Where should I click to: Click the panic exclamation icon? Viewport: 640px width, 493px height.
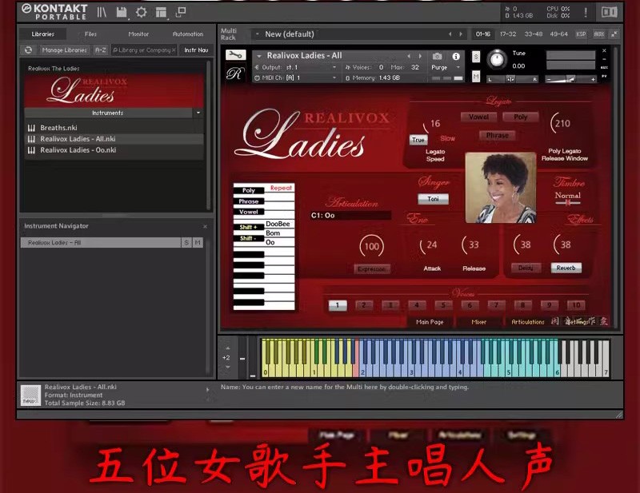586,11
